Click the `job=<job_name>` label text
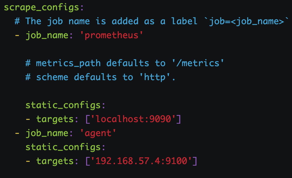292x178 pixels. pyautogui.click(x=246, y=21)
